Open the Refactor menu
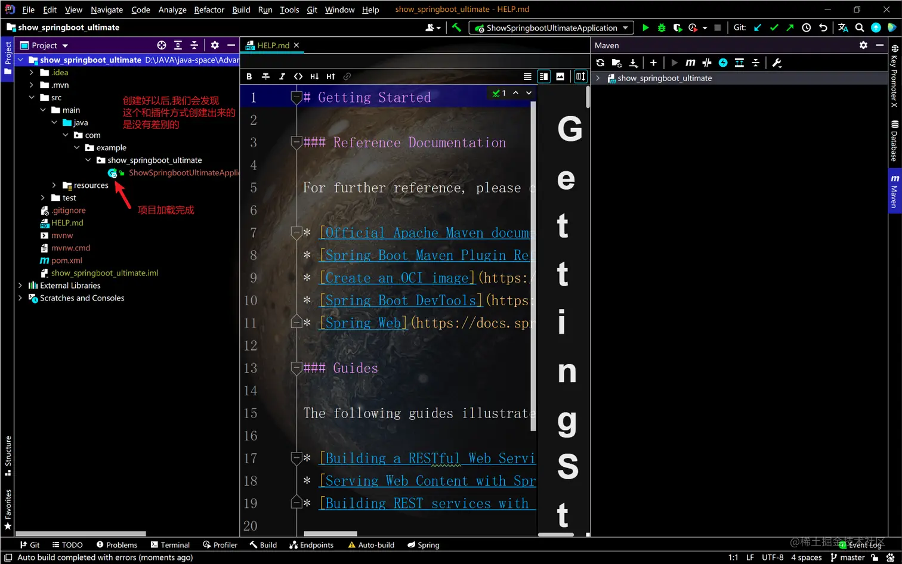This screenshot has height=564, width=902. click(x=209, y=10)
